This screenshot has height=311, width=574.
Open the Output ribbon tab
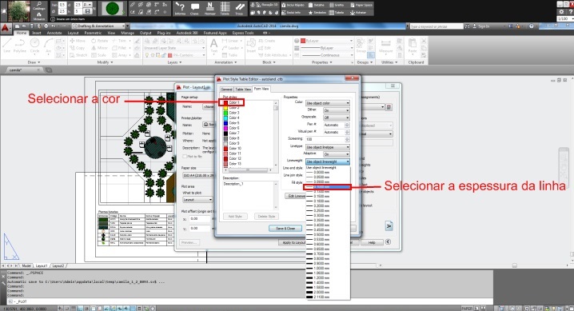click(x=145, y=33)
